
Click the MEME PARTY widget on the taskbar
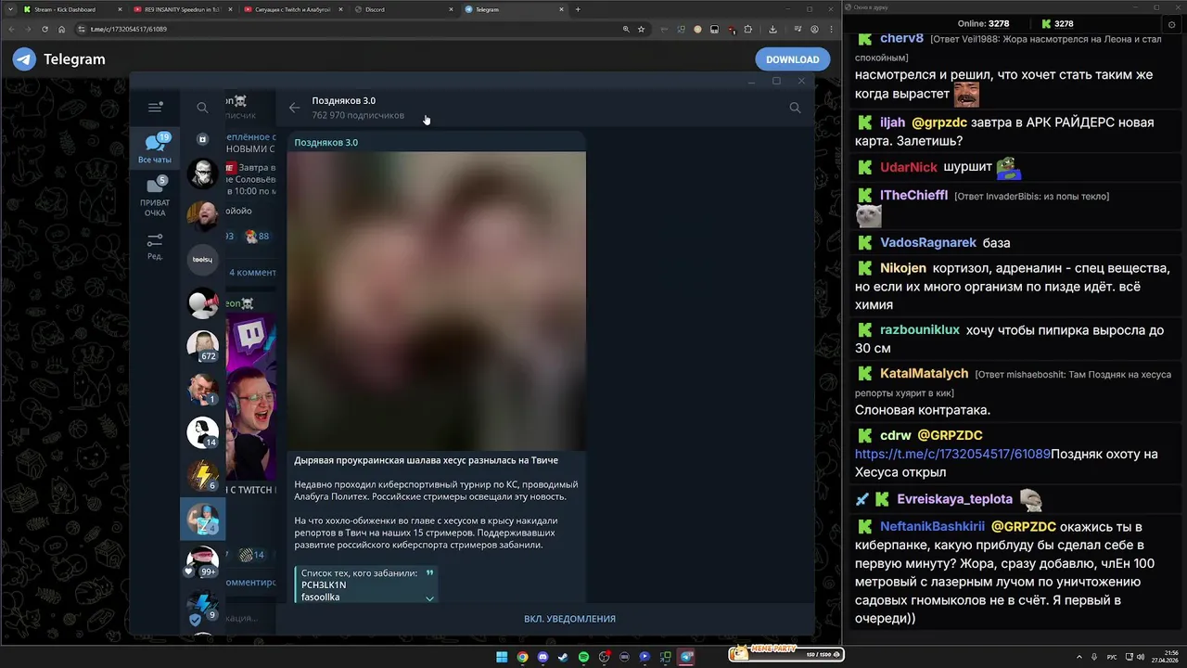coord(785,654)
